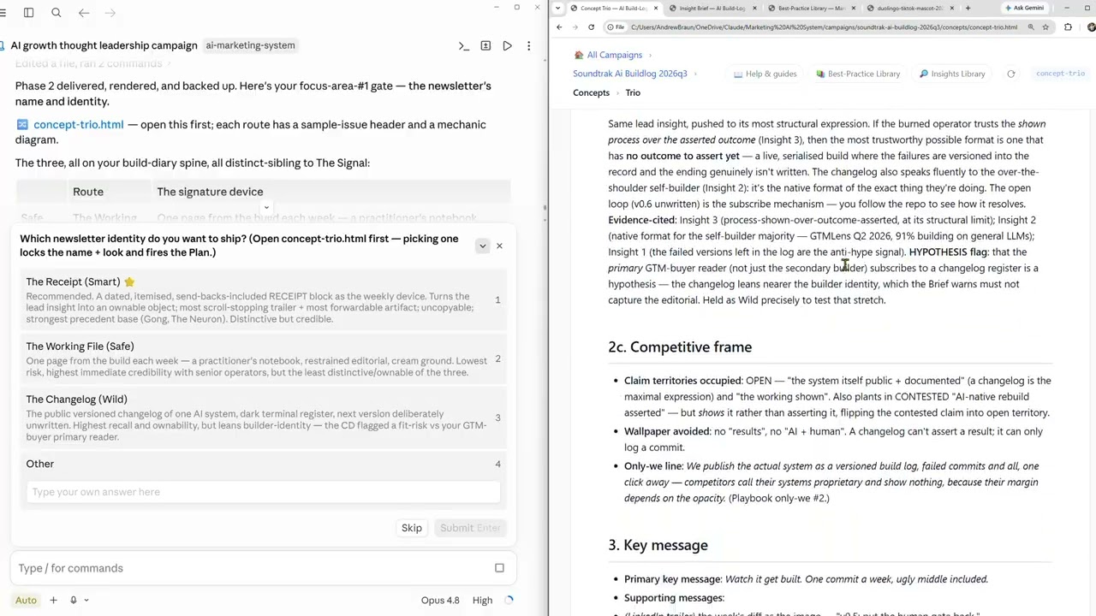Click the run/play icon in session header
This screenshot has height=616, width=1096.
tap(507, 45)
